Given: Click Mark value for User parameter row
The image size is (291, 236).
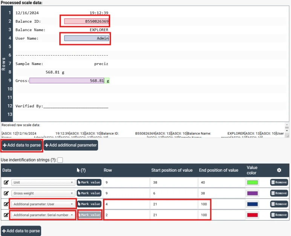Looking at the screenshot, I should 89,204.
